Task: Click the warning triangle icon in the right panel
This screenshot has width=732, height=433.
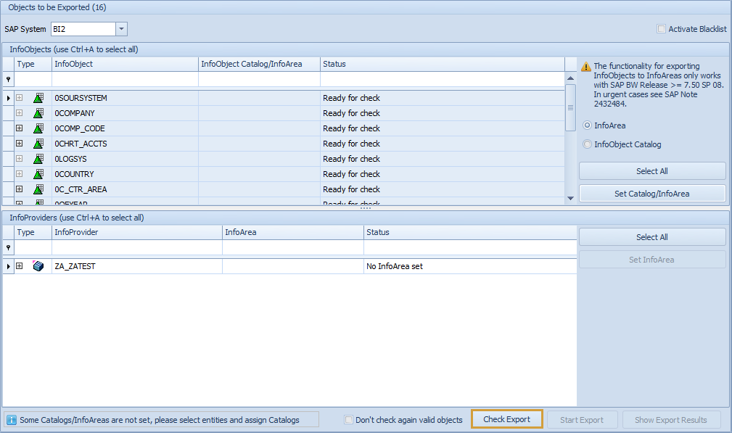Action: pos(585,66)
